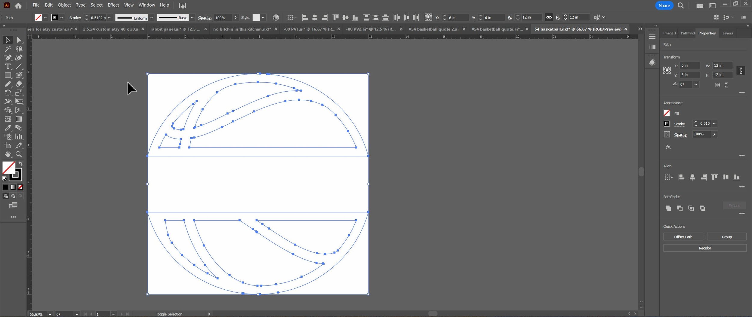Image resolution: width=752 pixels, height=317 pixels.
Task: Click the Group quick action button
Action: (726, 237)
